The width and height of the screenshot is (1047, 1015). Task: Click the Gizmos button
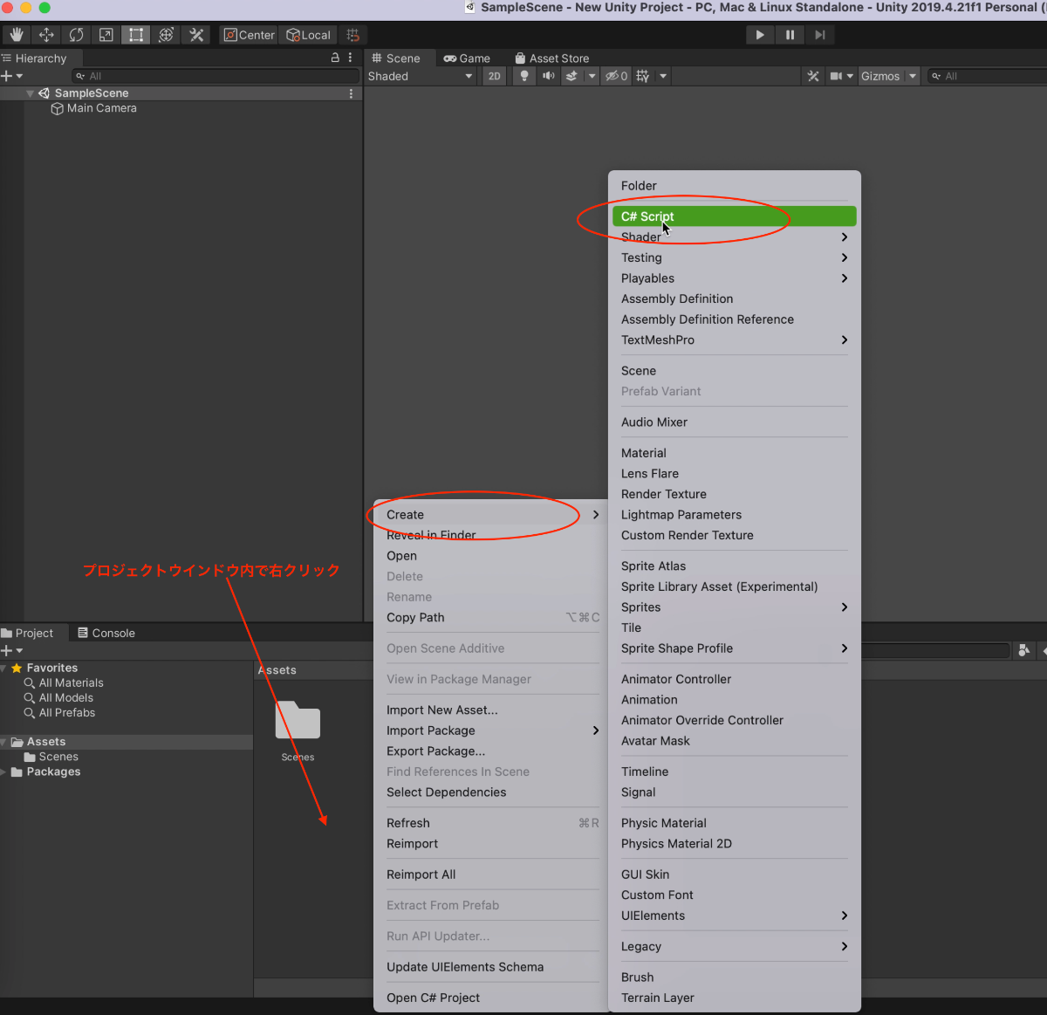click(879, 76)
